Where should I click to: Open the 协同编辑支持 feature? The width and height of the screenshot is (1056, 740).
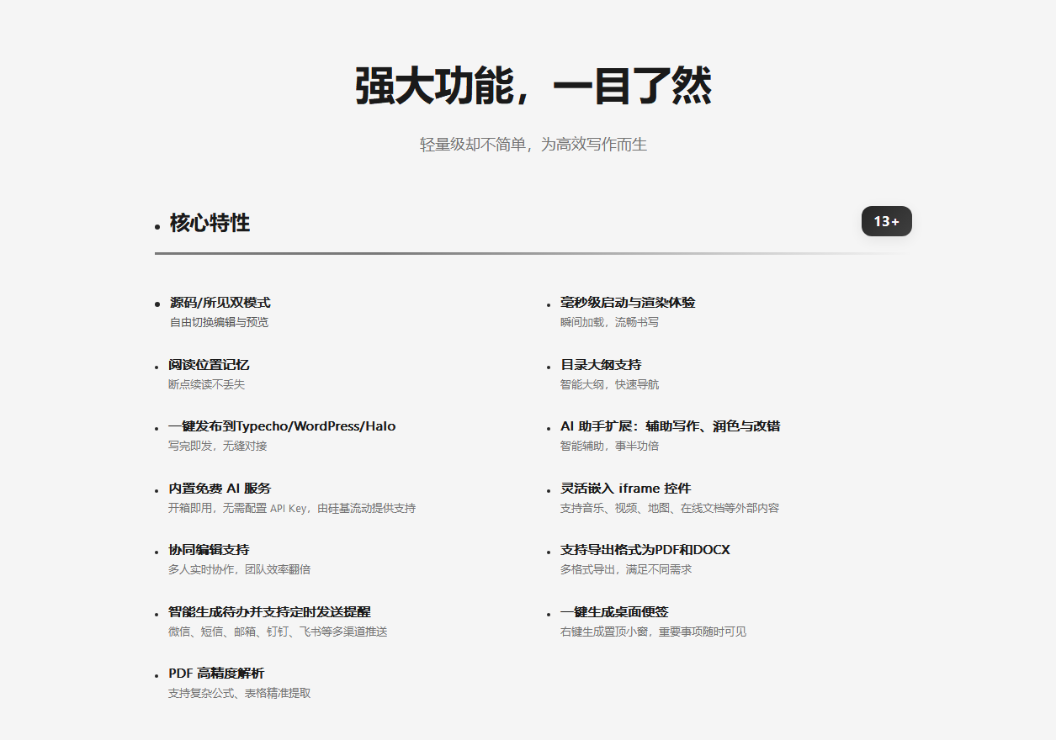(209, 550)
